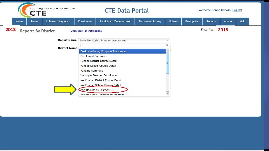Open the Exemption tab
The image size is (269, 151).
(192, 22)
